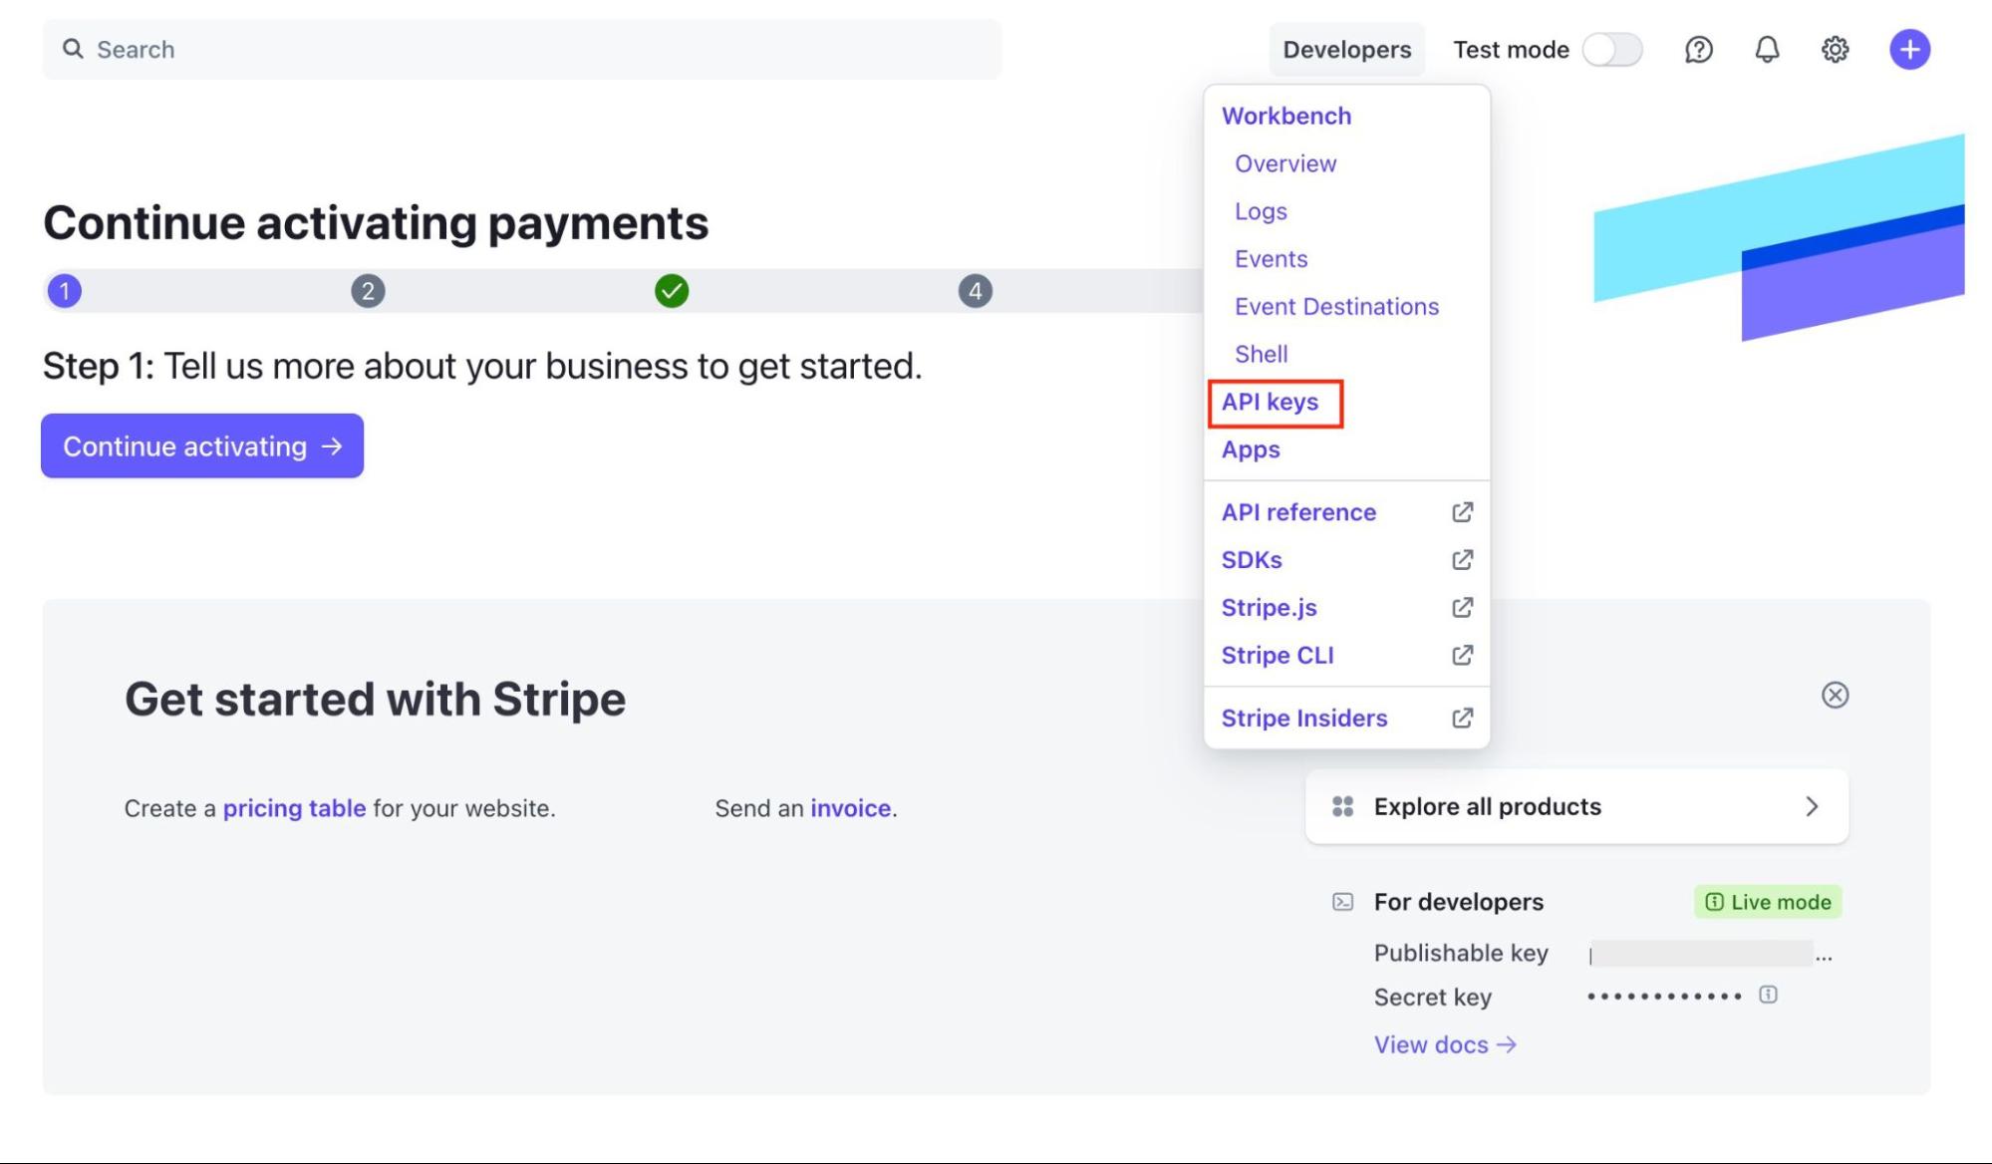Open the help question-mark icon
The height and width of the screenshot is (1164, 1992).
pyautogui.click(x=1698, y=50)
